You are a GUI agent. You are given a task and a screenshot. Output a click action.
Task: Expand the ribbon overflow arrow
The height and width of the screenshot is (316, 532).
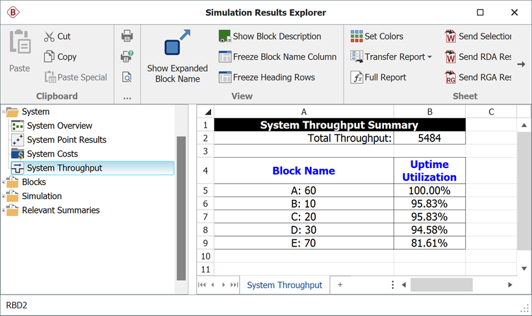point(521,64)
